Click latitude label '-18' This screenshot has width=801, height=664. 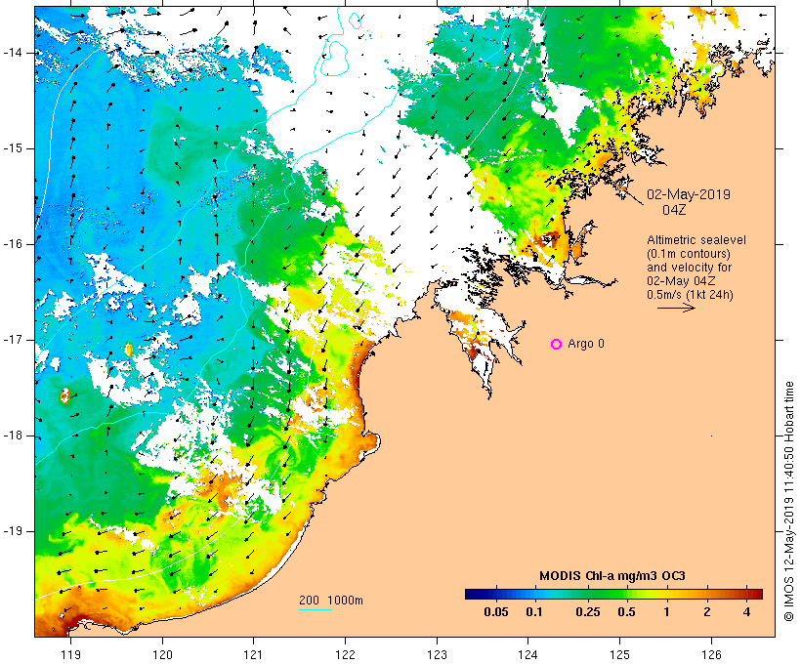(14, 436)
